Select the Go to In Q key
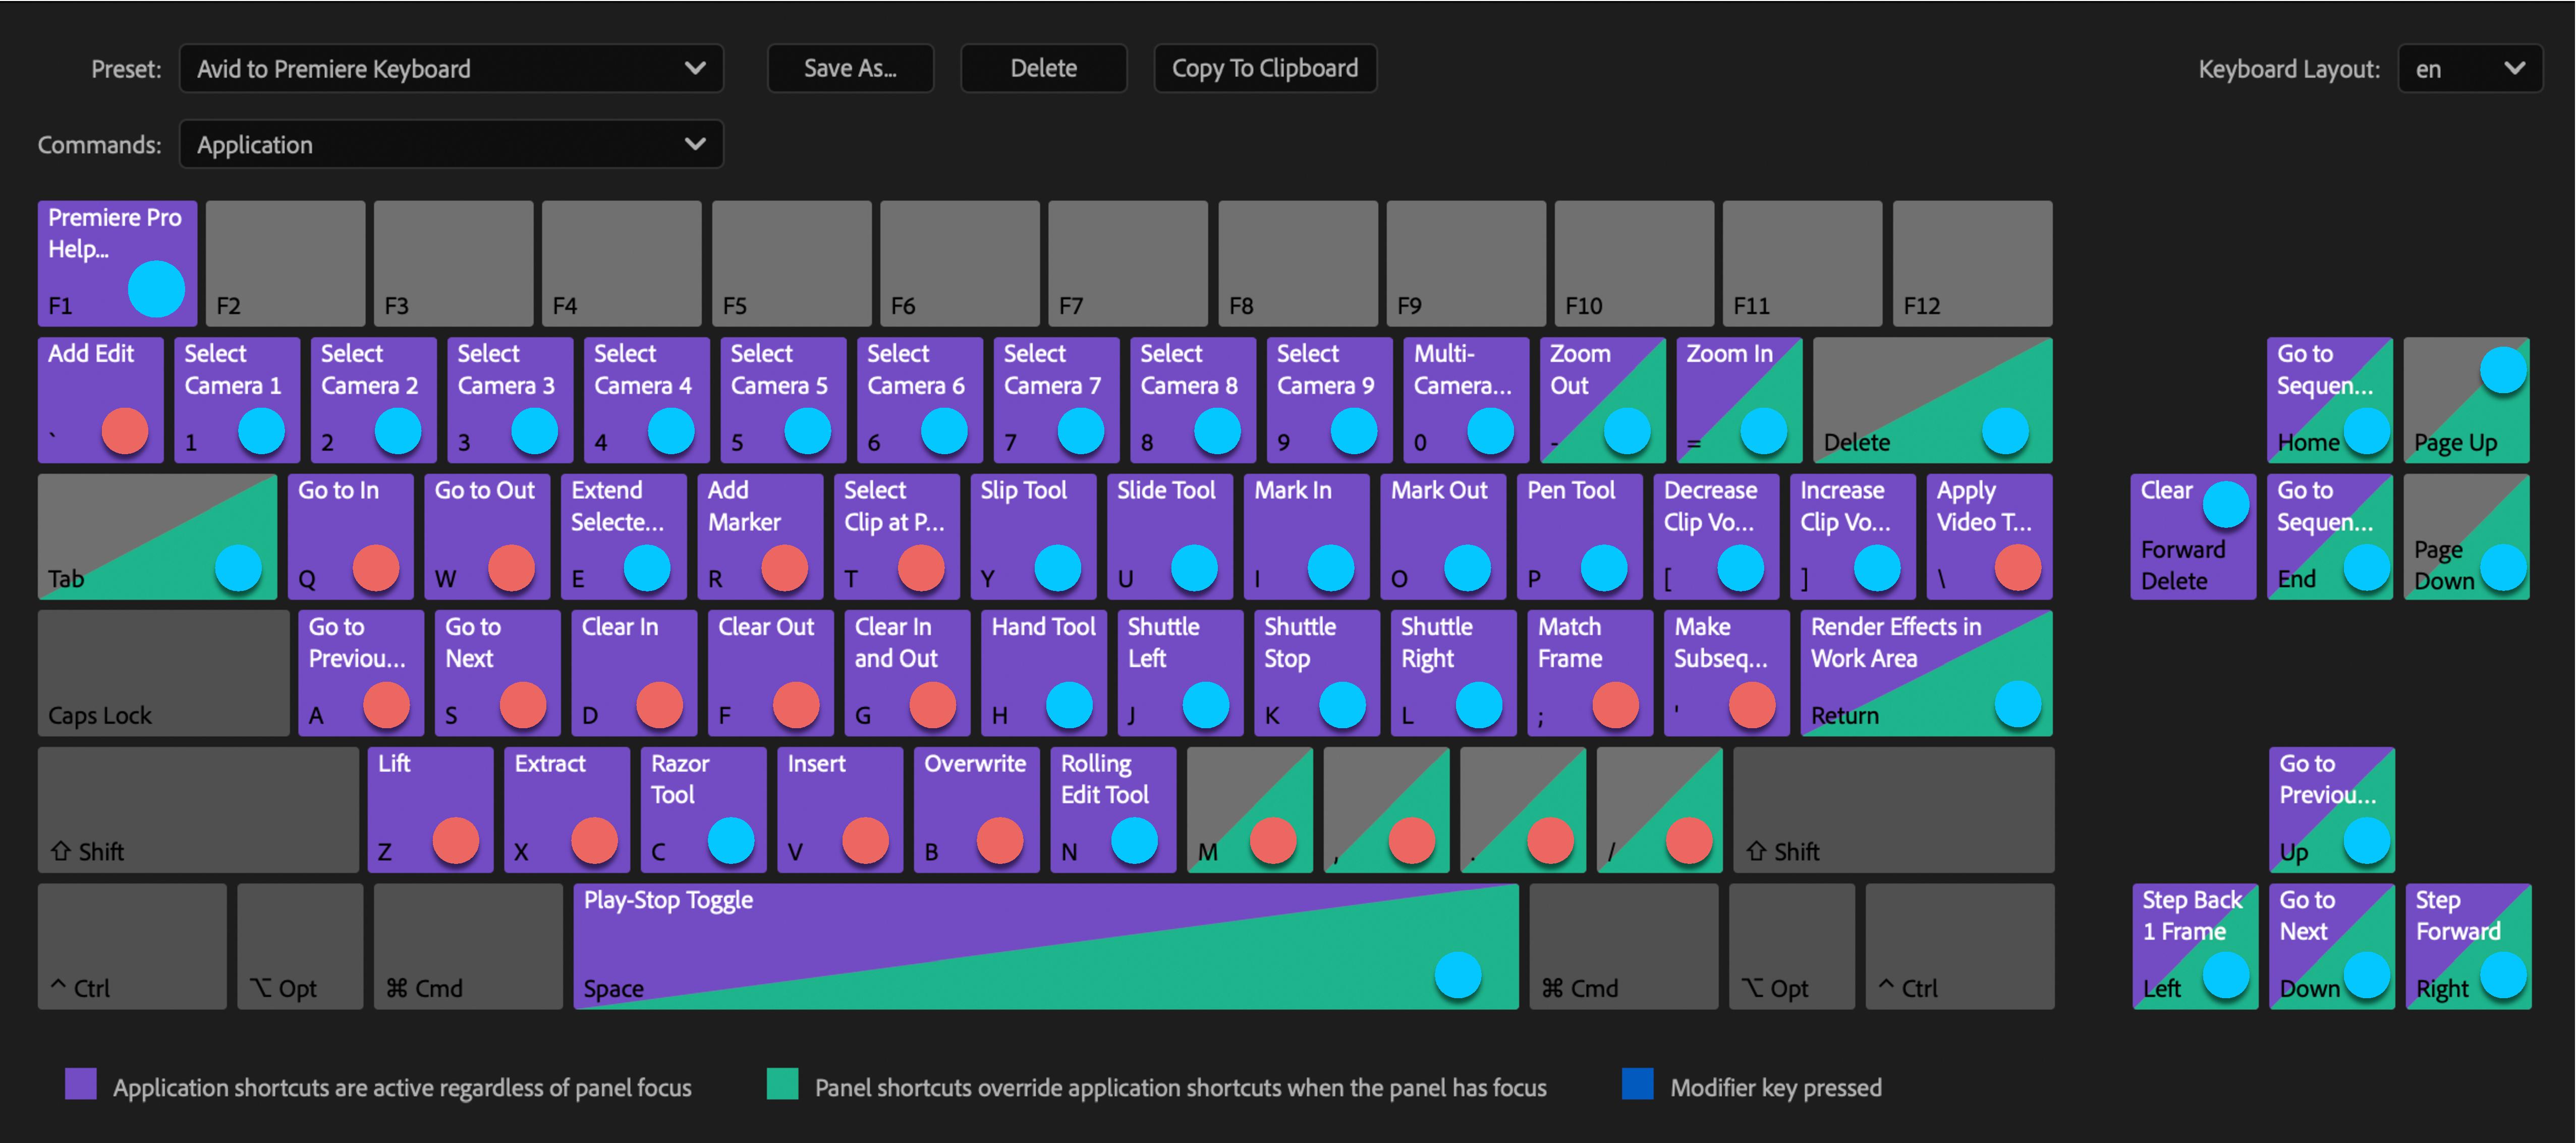 (x=350, y=537)
